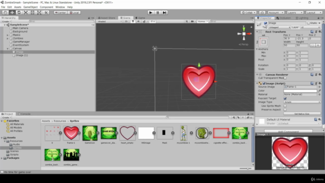325x183 pixels.
Task: Select the Transform tool
Action: click(39, 13)
